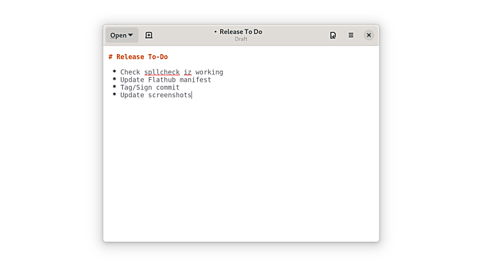Image resolution: width=483 pixels, height=272 pixels.
Task: Click the word 'screenshots' in last bullet
Action: pos(170,95)
